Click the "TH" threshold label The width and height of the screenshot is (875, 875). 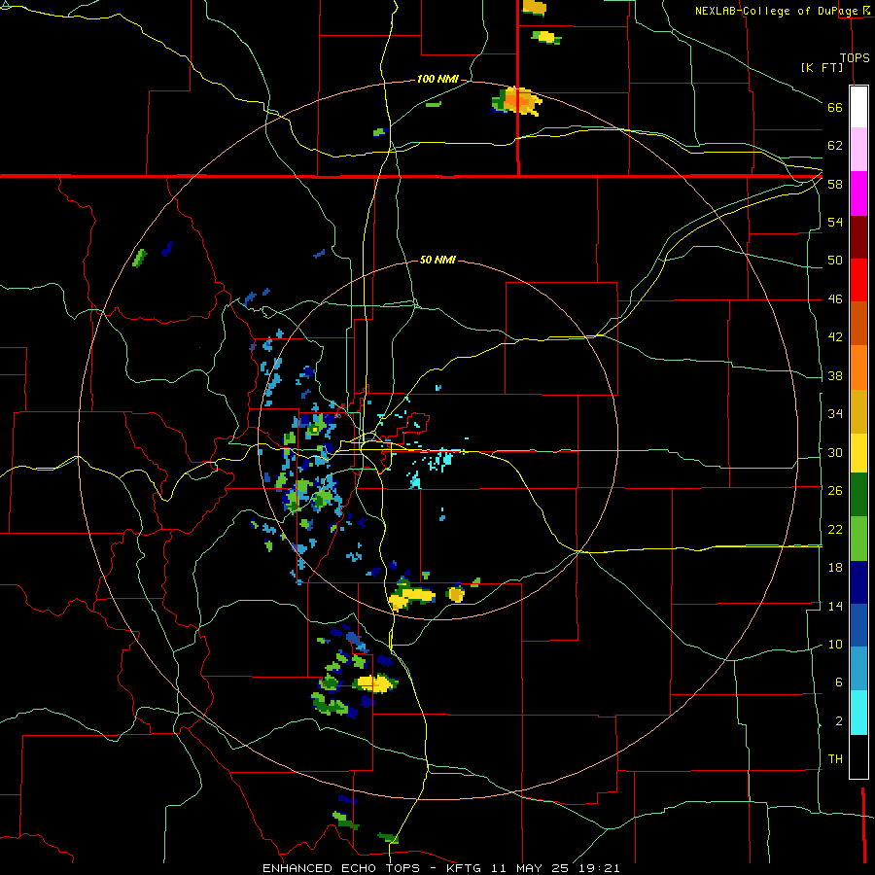(x=835, y=759)
